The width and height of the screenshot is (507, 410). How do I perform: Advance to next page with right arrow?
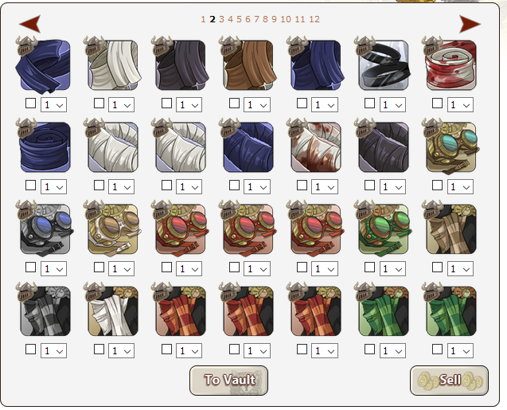click(x=470, y=24)
